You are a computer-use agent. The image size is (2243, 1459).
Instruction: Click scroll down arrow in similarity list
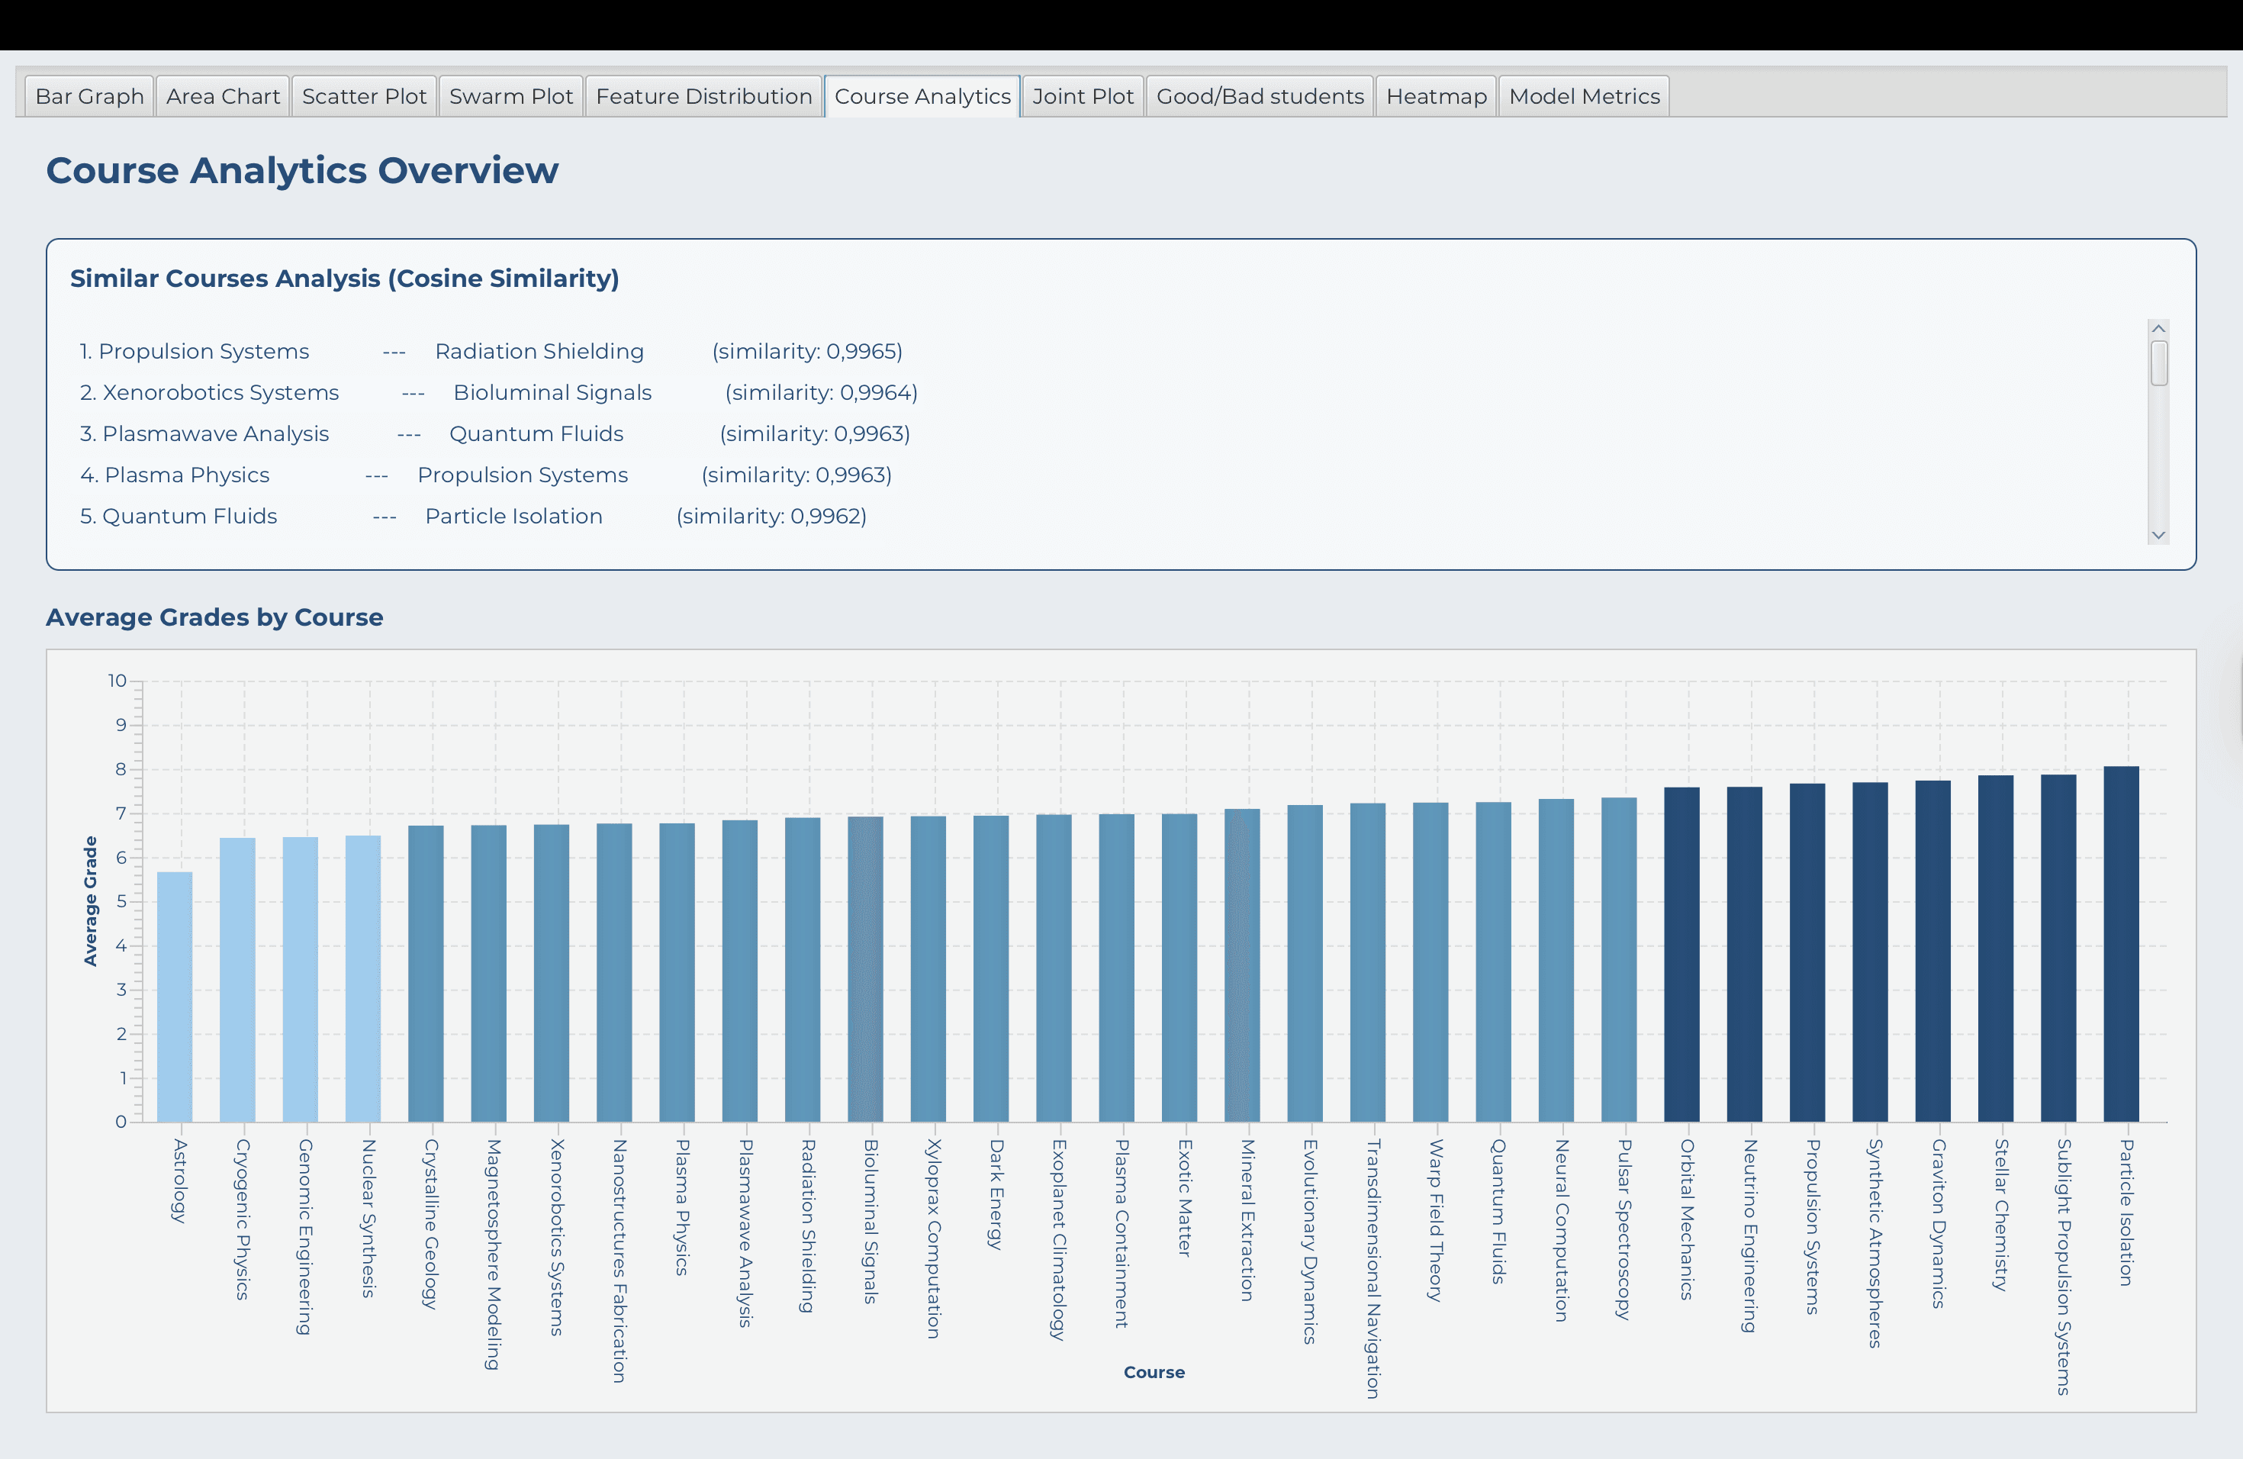coord(2158,534)
